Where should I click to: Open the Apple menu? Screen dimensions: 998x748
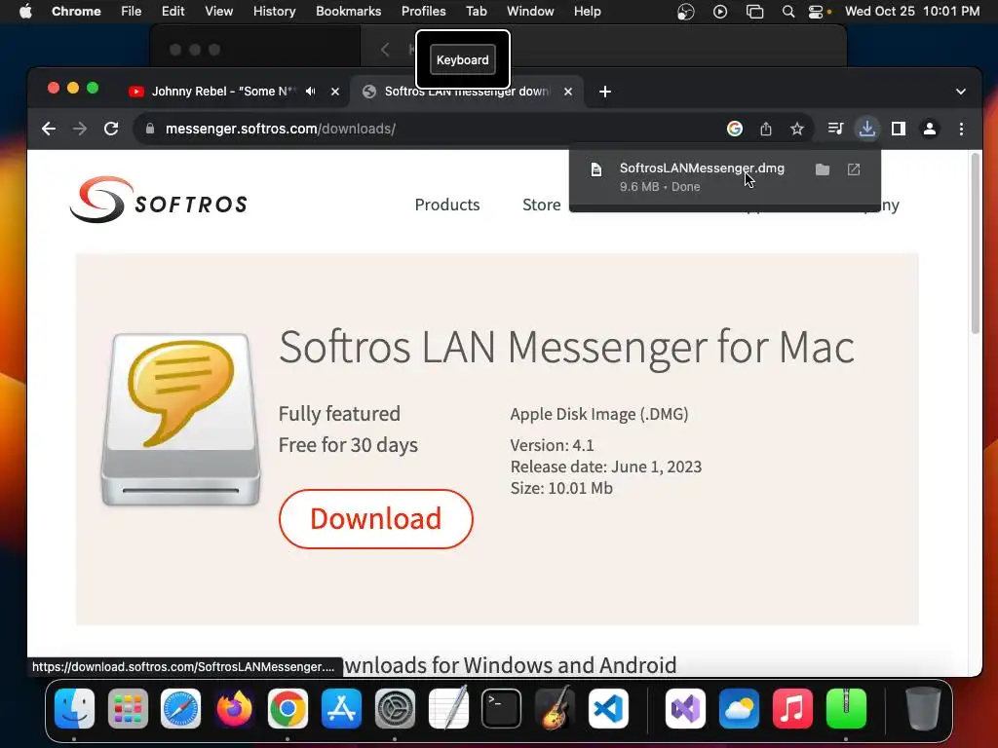pyautogui.click(x=25, y=12)
